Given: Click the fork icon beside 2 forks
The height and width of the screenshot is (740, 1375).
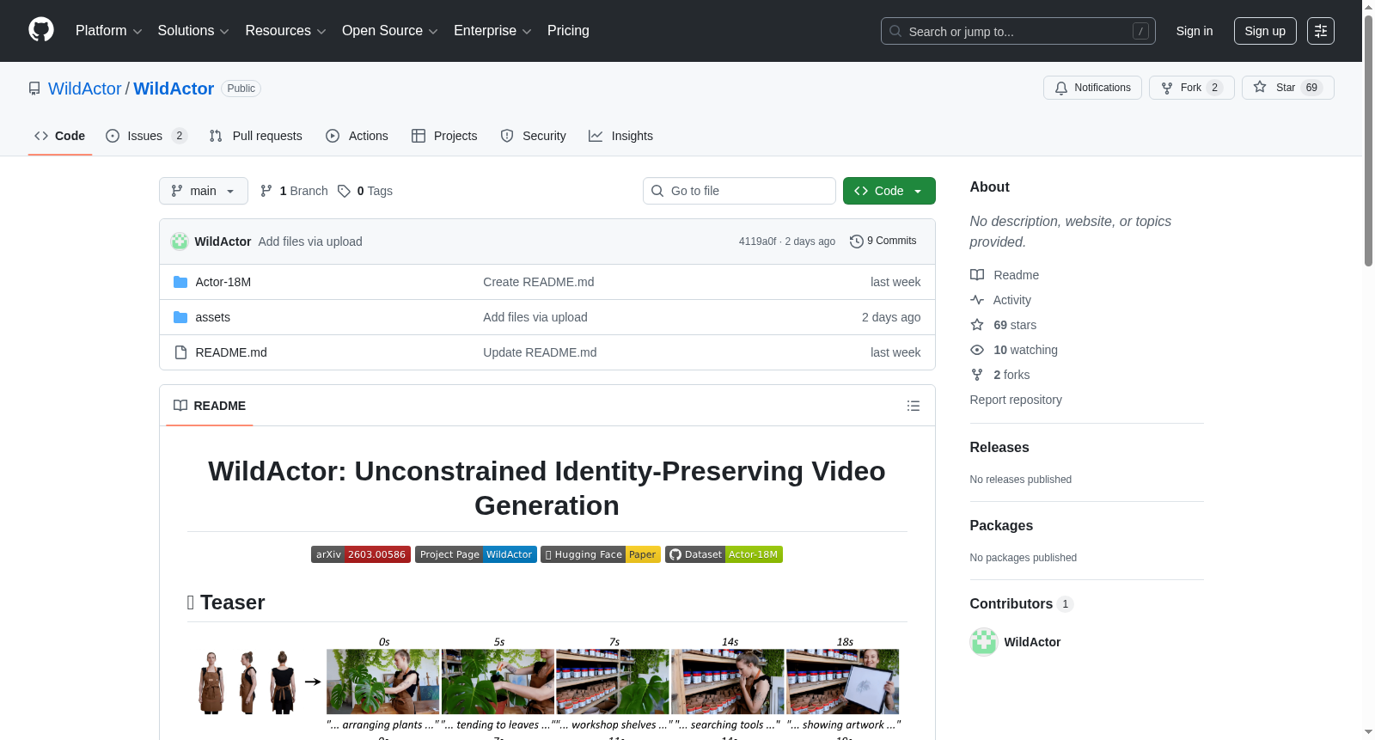Looking at the screenshot, I should 977,375.
